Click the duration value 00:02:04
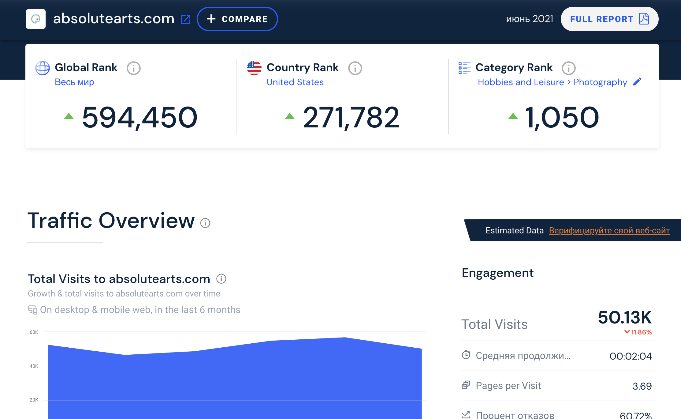The image size is (681, 419). click(x=631, y=356)
